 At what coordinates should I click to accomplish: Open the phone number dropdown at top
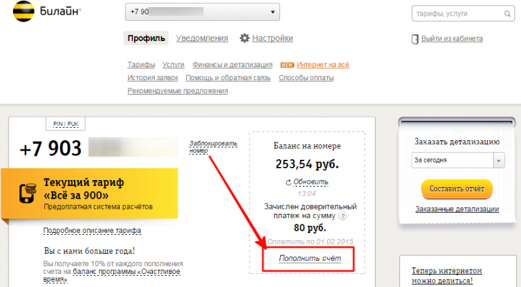pyautogui.click(x=203, y=12)
